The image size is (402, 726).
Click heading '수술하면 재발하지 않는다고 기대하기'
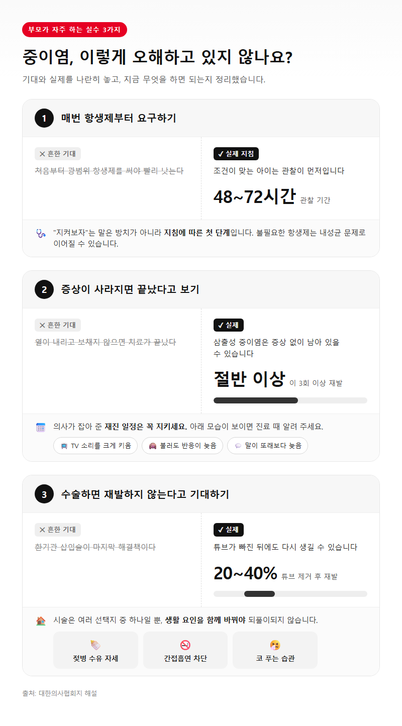[145, 494]
